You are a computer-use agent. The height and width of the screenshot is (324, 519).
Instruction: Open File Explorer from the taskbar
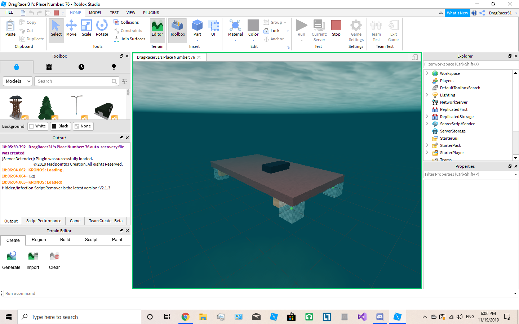click(203, 317)
